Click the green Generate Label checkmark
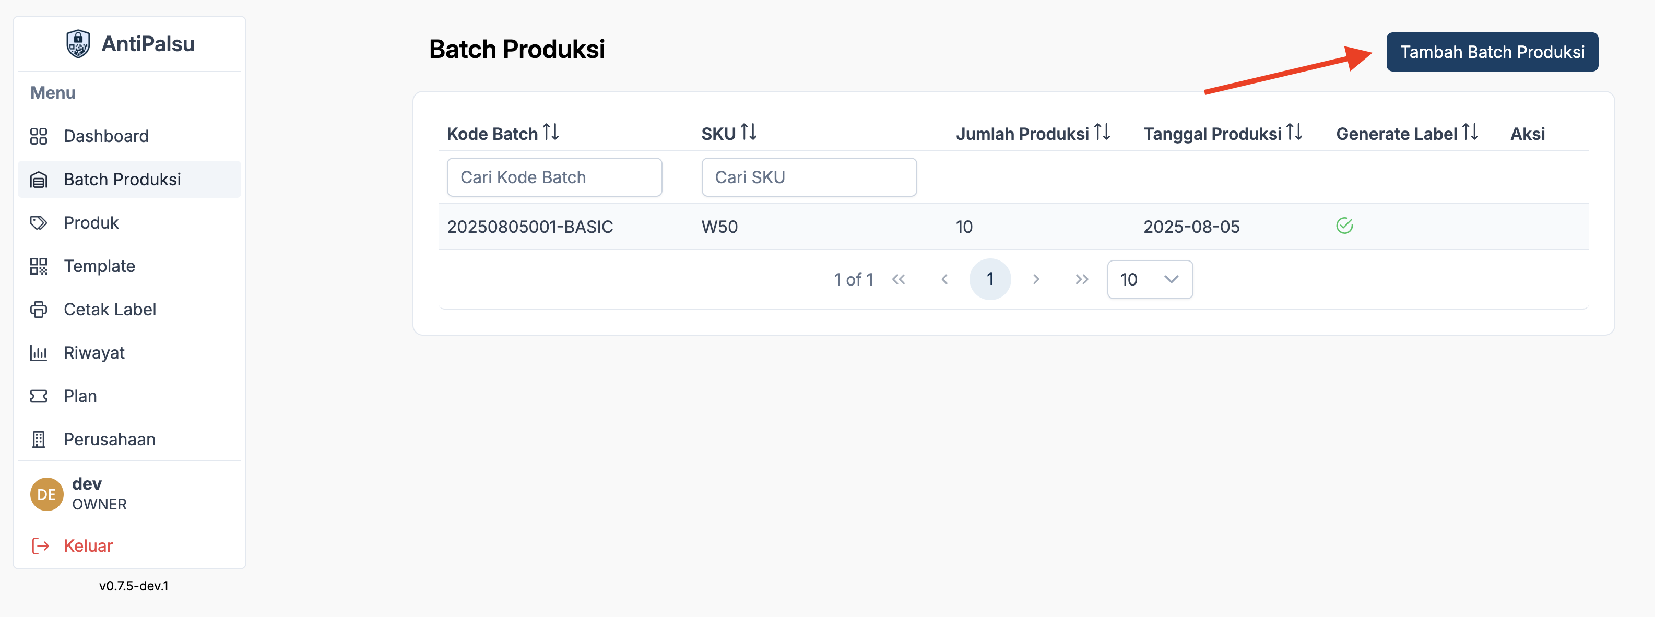 (x=1344, y=226)
